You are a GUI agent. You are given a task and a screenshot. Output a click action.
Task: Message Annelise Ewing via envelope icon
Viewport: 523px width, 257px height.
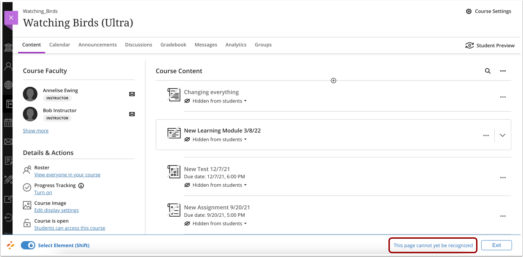click(132, 94)
